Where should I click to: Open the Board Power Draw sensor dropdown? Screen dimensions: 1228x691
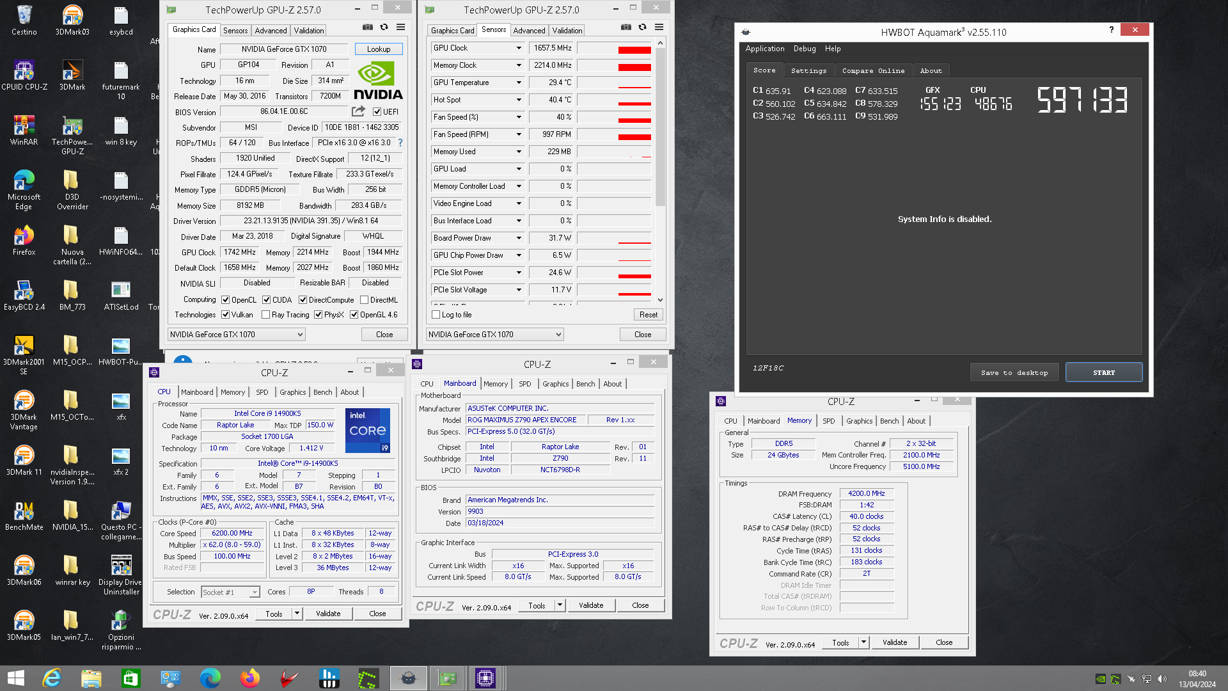(519, 238)
